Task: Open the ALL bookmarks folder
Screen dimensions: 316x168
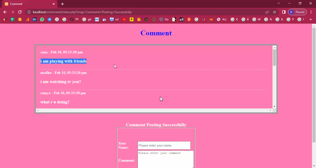Action: tap(222, 19)
